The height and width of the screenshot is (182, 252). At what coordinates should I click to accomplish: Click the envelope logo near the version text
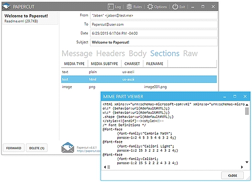(68, 147)
